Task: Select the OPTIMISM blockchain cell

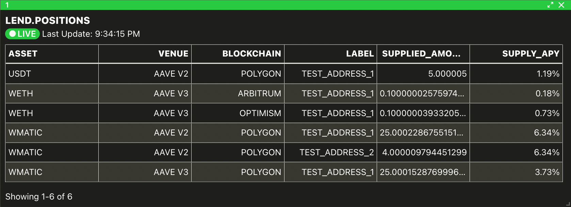Action: click(x=238, y=113)
